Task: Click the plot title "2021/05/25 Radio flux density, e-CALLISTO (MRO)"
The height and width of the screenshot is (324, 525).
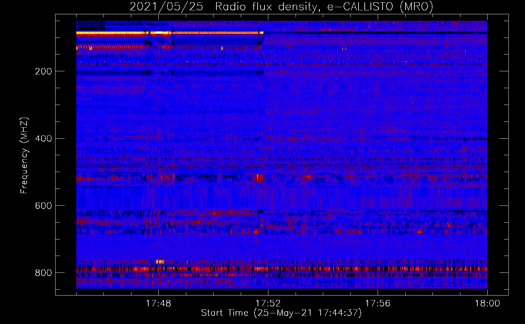Action: point(281,7)
